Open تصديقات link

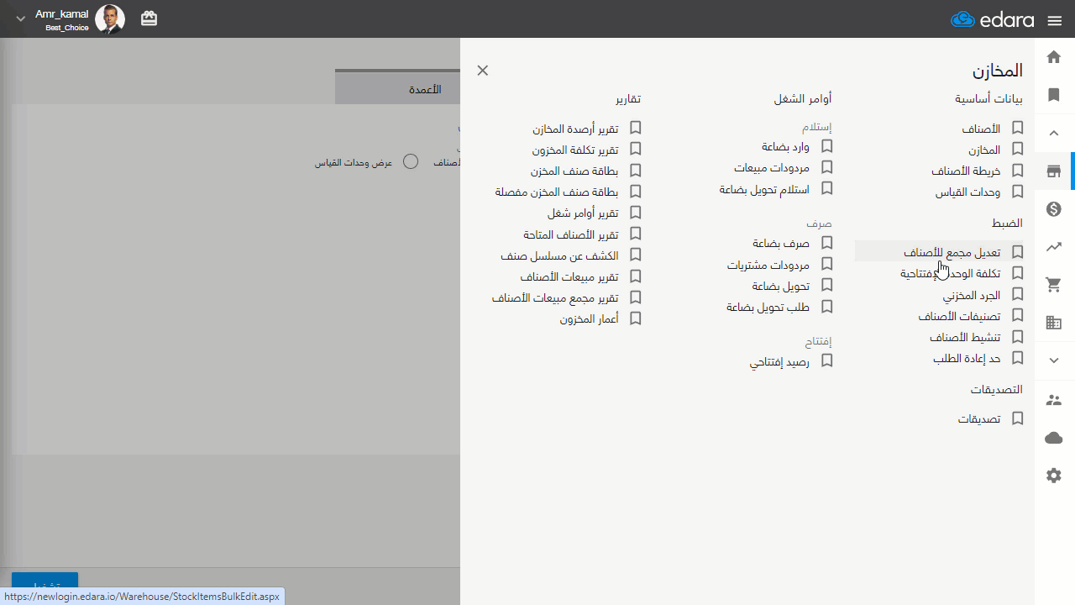coord(979,418)
